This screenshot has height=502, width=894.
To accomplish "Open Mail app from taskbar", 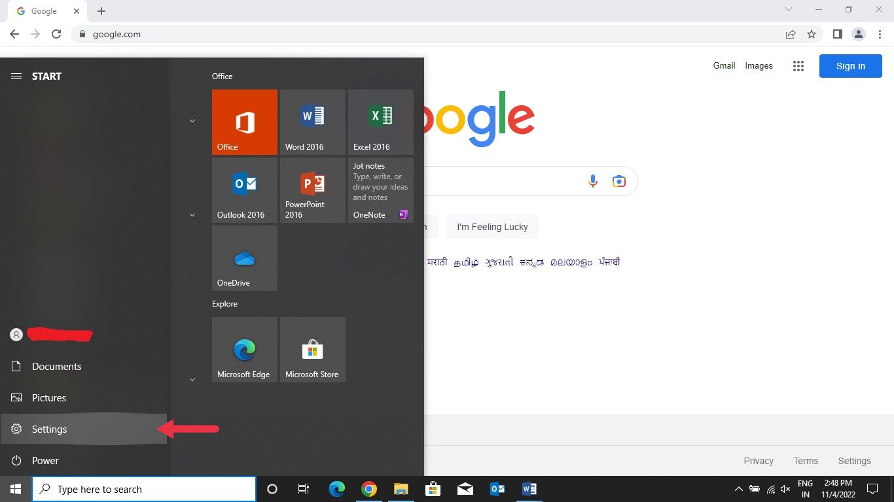I will coord(465,489).
